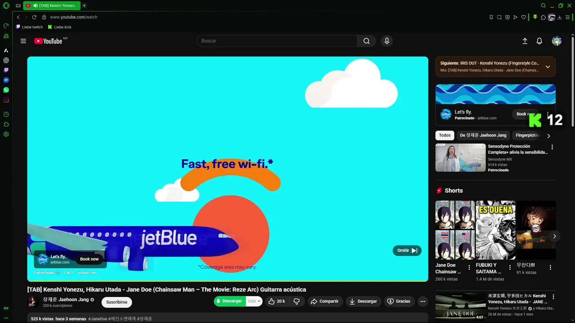Open Messenger in the sidebar
This screenshot has height=323, width=575.
coord(6,80)
